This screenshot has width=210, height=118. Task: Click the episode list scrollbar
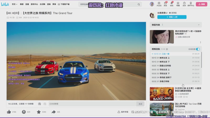[x=201, y=60]
